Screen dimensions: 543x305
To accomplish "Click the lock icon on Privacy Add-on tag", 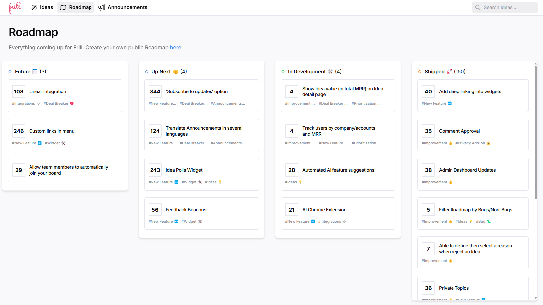I will click(489, 143).
